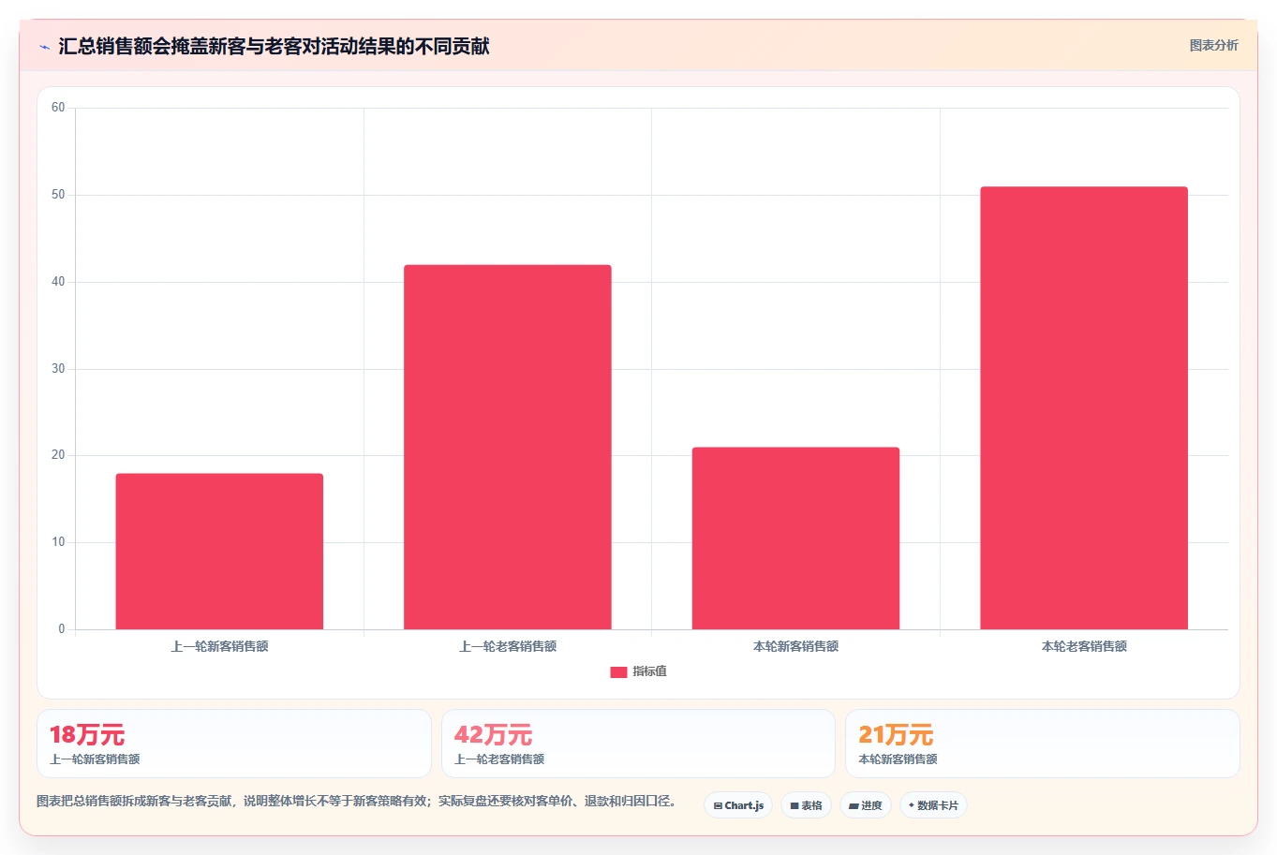
Task: Open the 42万元 data card
Action: click(638, 744)
